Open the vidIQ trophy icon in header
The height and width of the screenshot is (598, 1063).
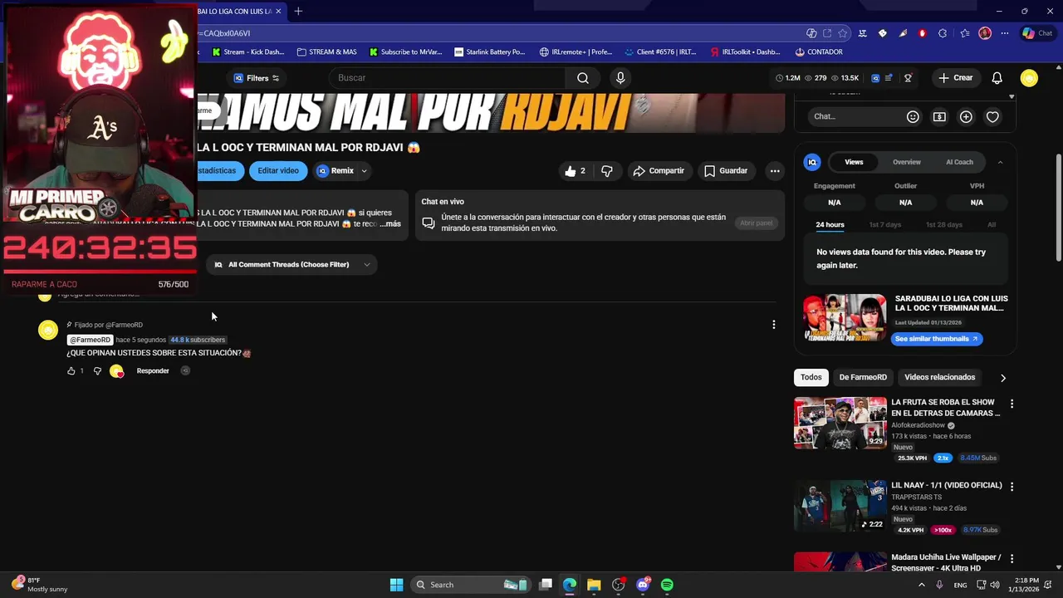[x=909, y=78]
